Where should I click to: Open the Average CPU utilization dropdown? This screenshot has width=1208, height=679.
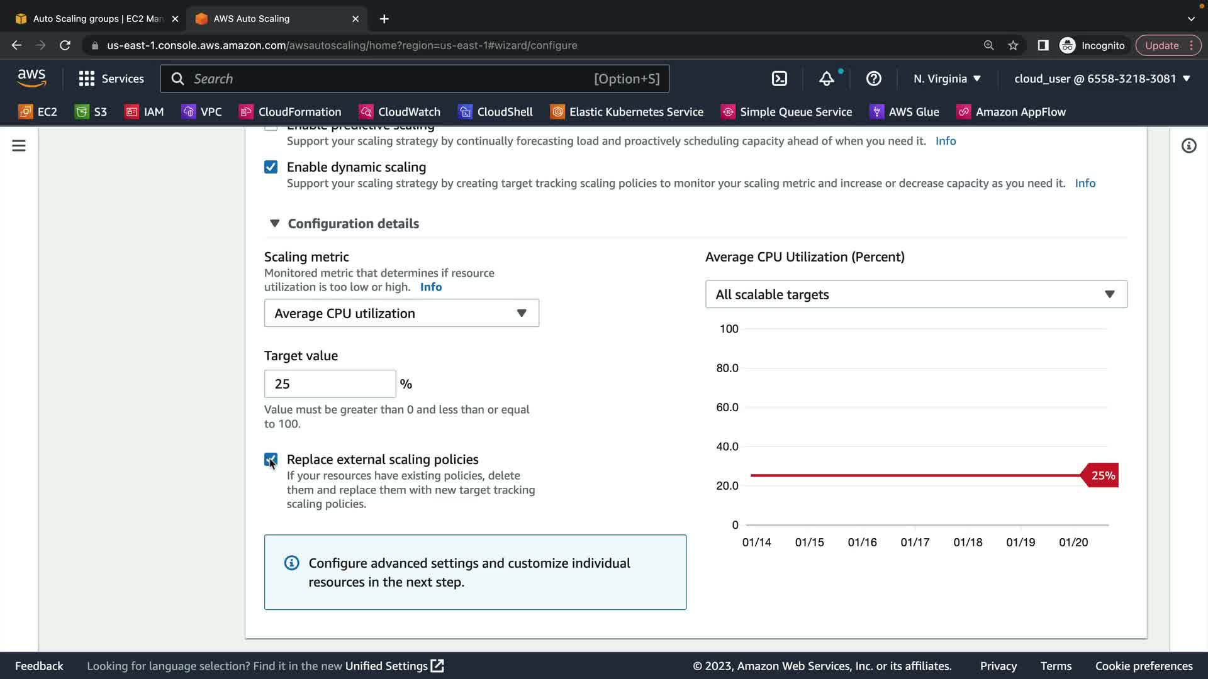pyautogui.click(x=401, y=313)
